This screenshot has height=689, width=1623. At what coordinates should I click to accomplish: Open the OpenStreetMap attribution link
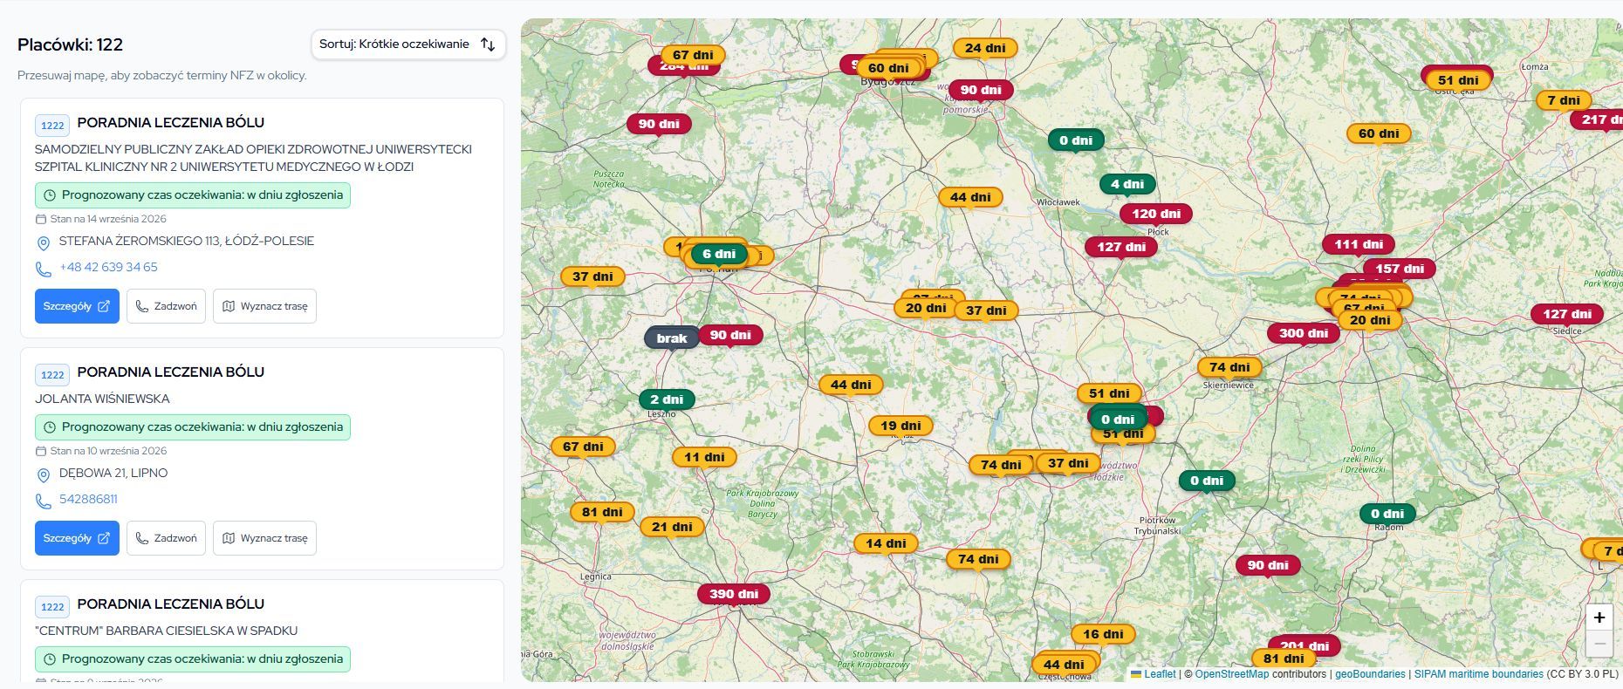tap(1232, 674)
